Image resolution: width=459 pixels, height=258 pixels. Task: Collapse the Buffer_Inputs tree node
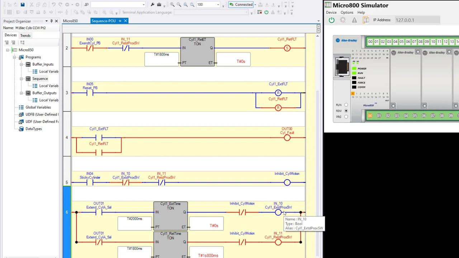tap(22, 64)
